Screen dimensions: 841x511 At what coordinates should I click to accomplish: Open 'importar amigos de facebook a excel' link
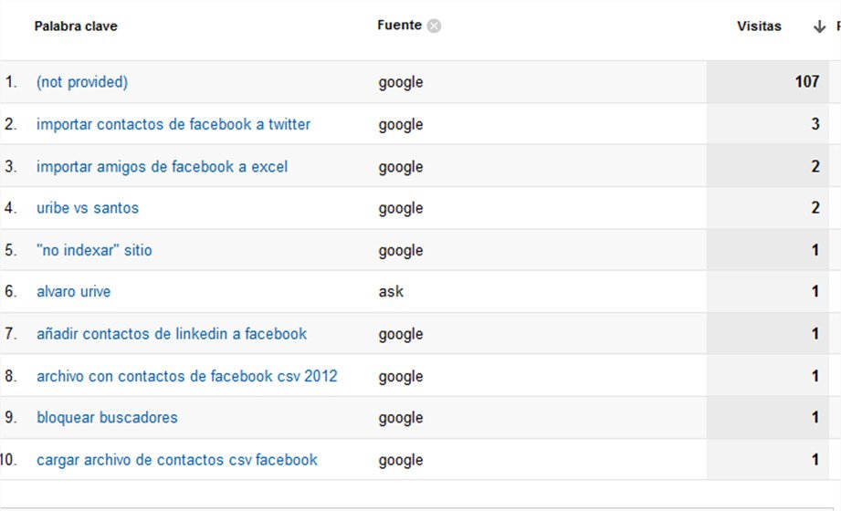coord(162,166)
